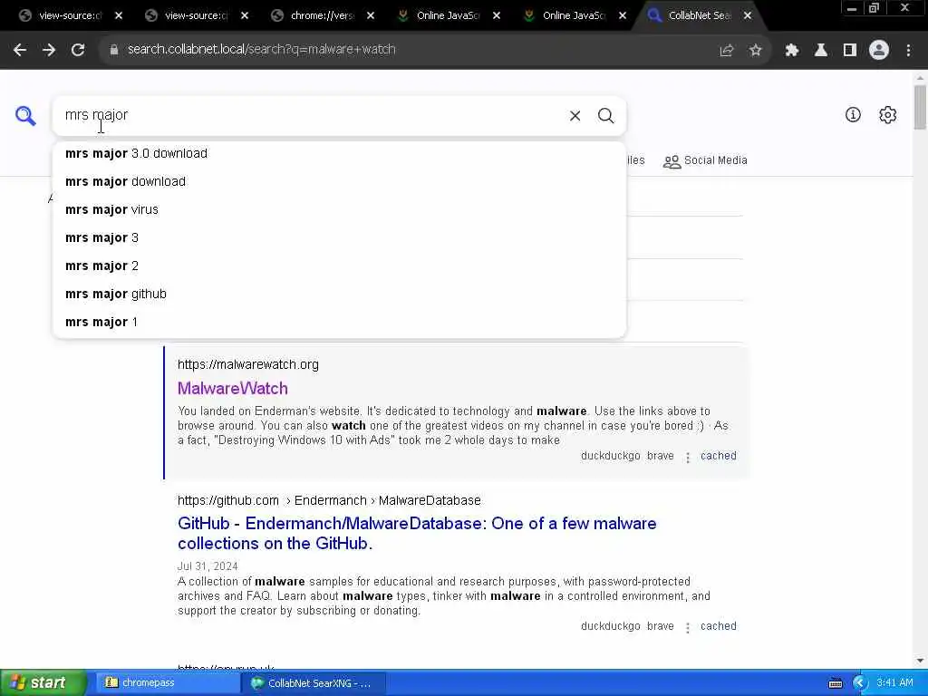Open the MalwareWatch result link
Screen dimensions: 928x696
(x=233, y=389)
